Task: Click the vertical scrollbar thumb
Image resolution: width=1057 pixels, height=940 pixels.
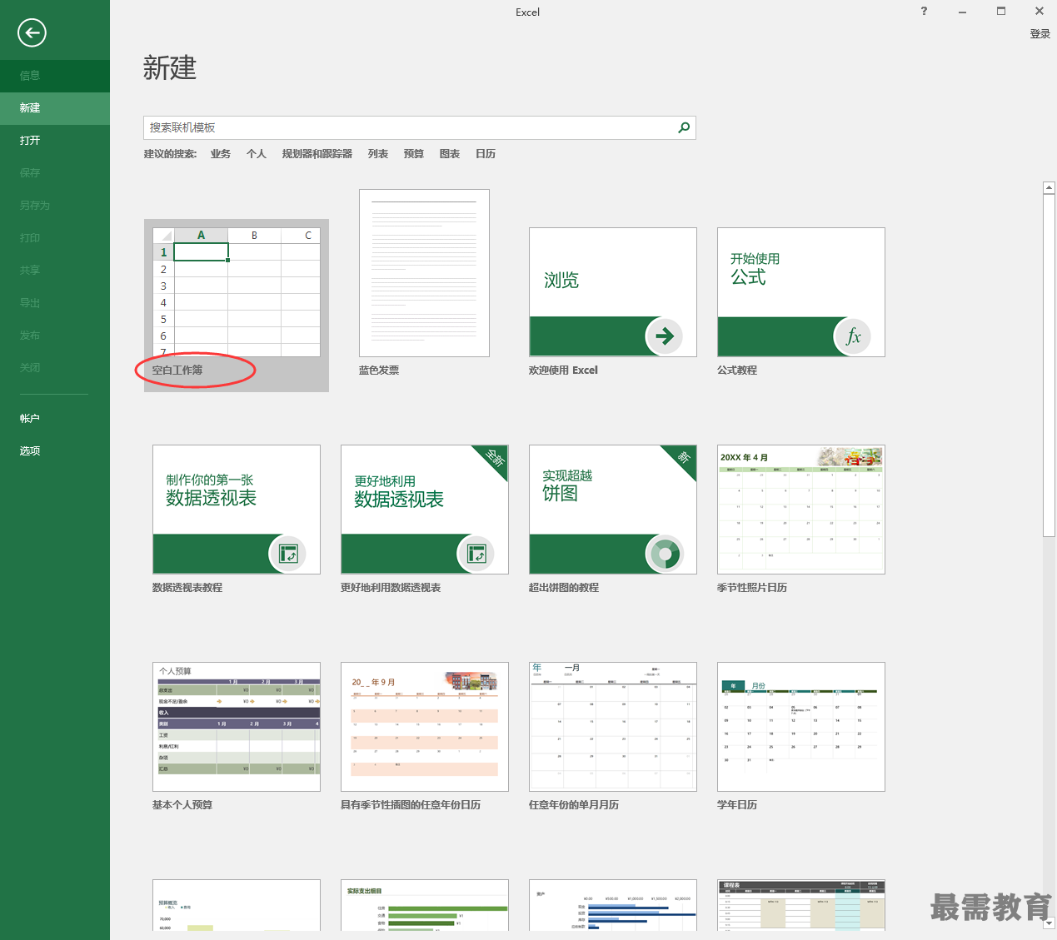Action: point(1050,366)
